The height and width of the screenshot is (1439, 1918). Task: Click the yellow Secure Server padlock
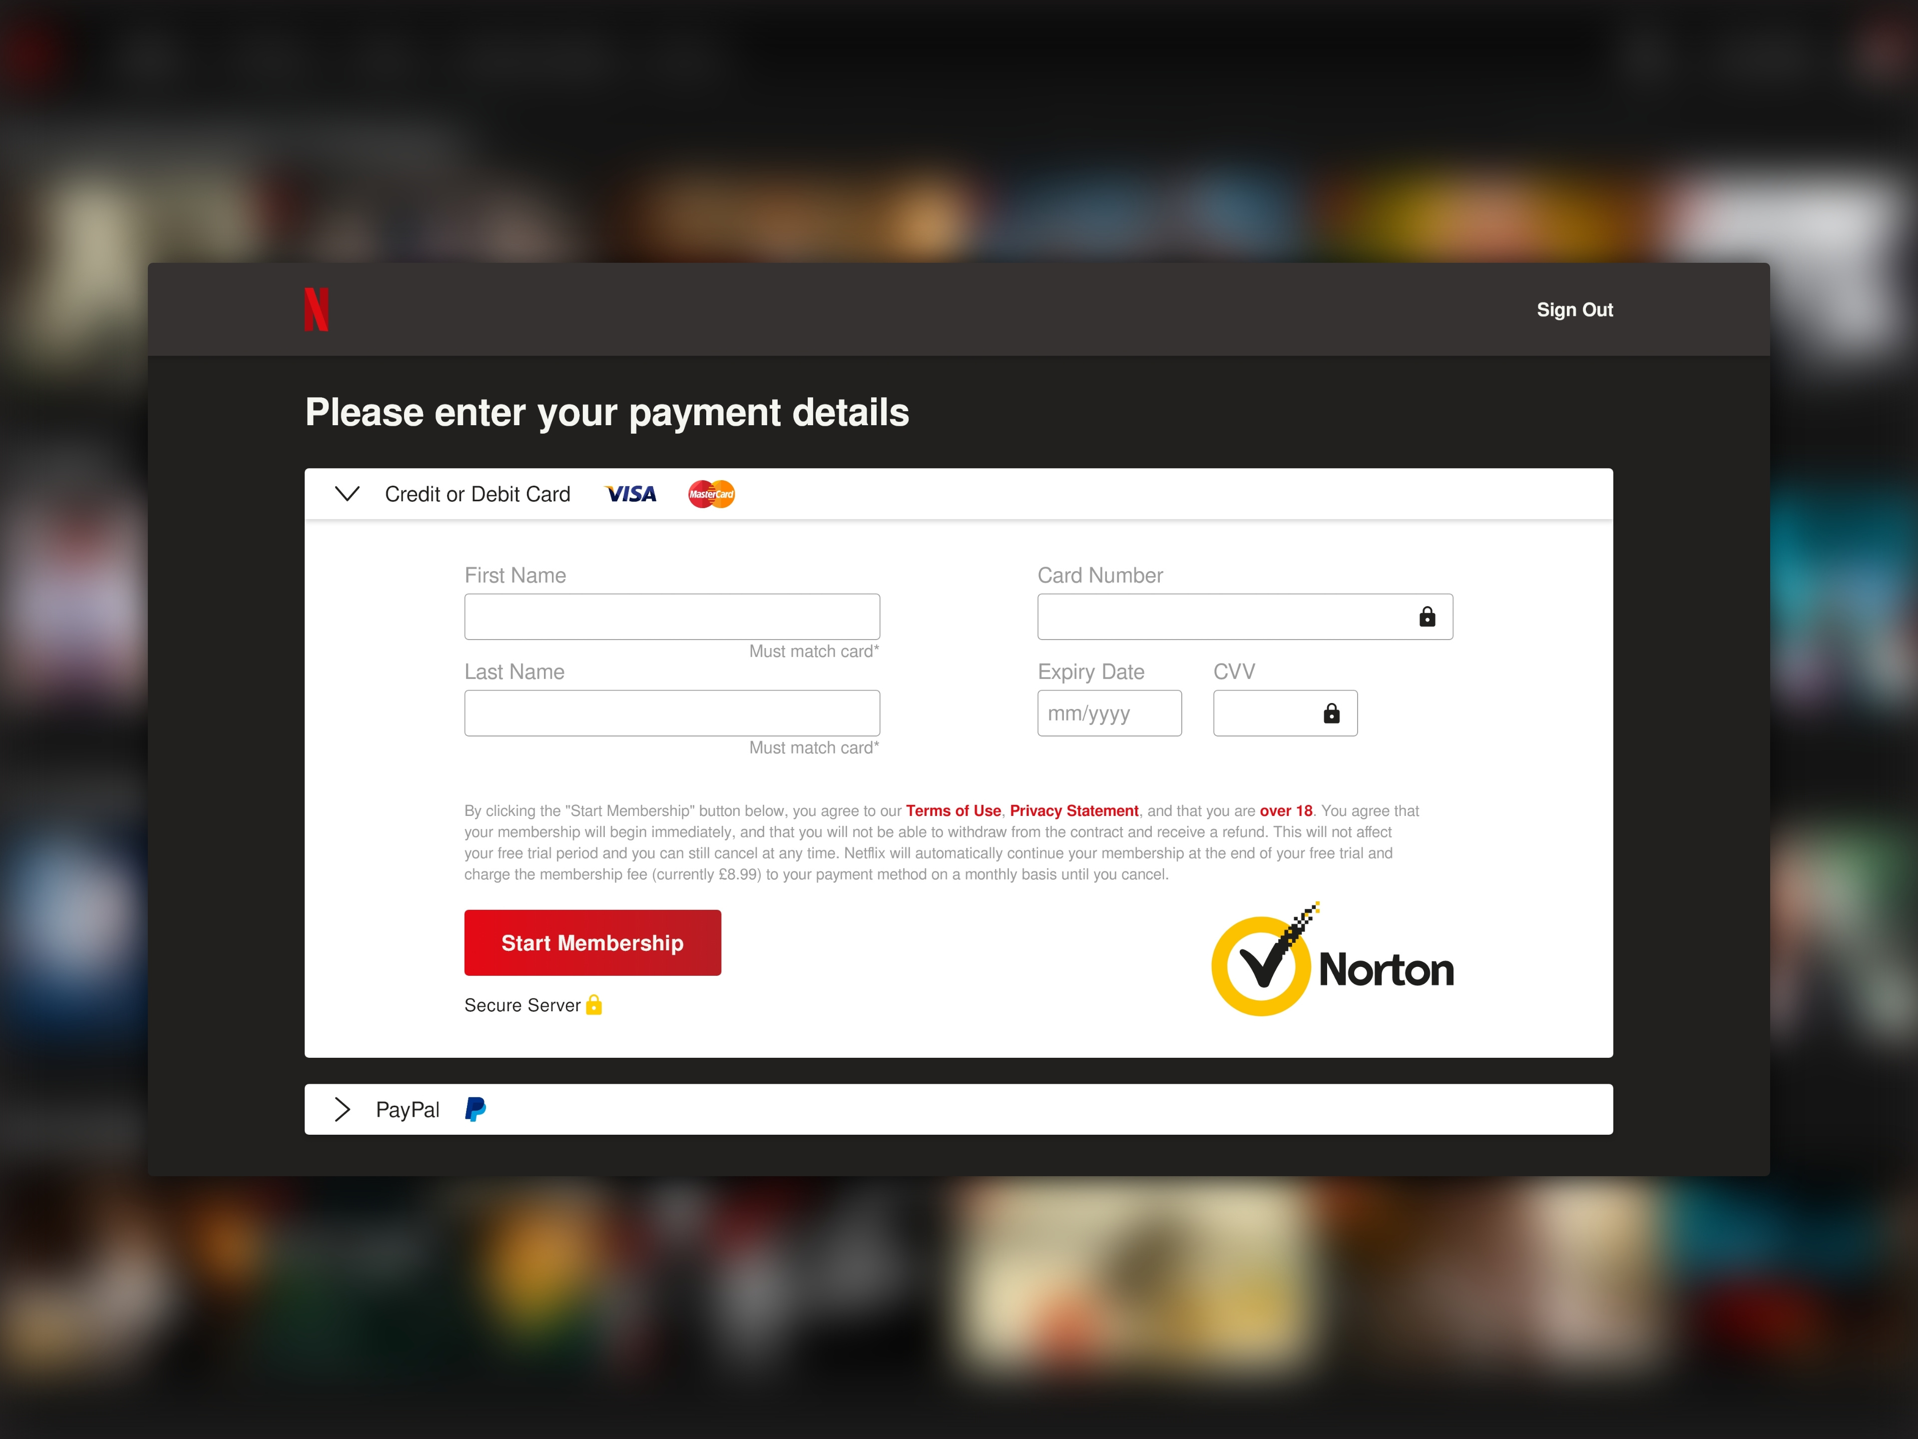(x=594, y=1004)
